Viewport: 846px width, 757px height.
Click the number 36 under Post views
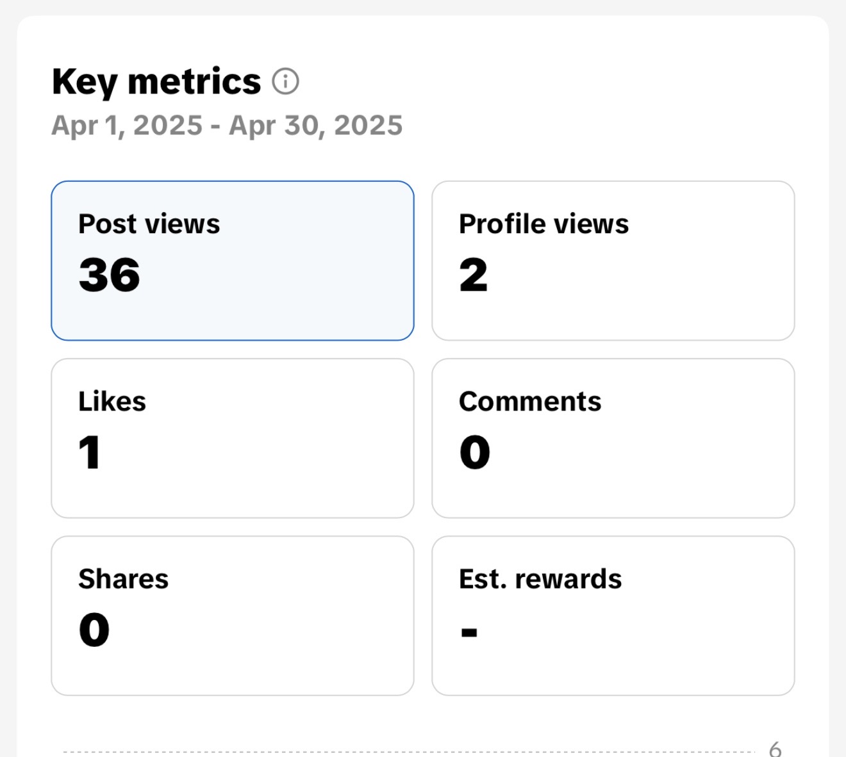click(109, 275)
